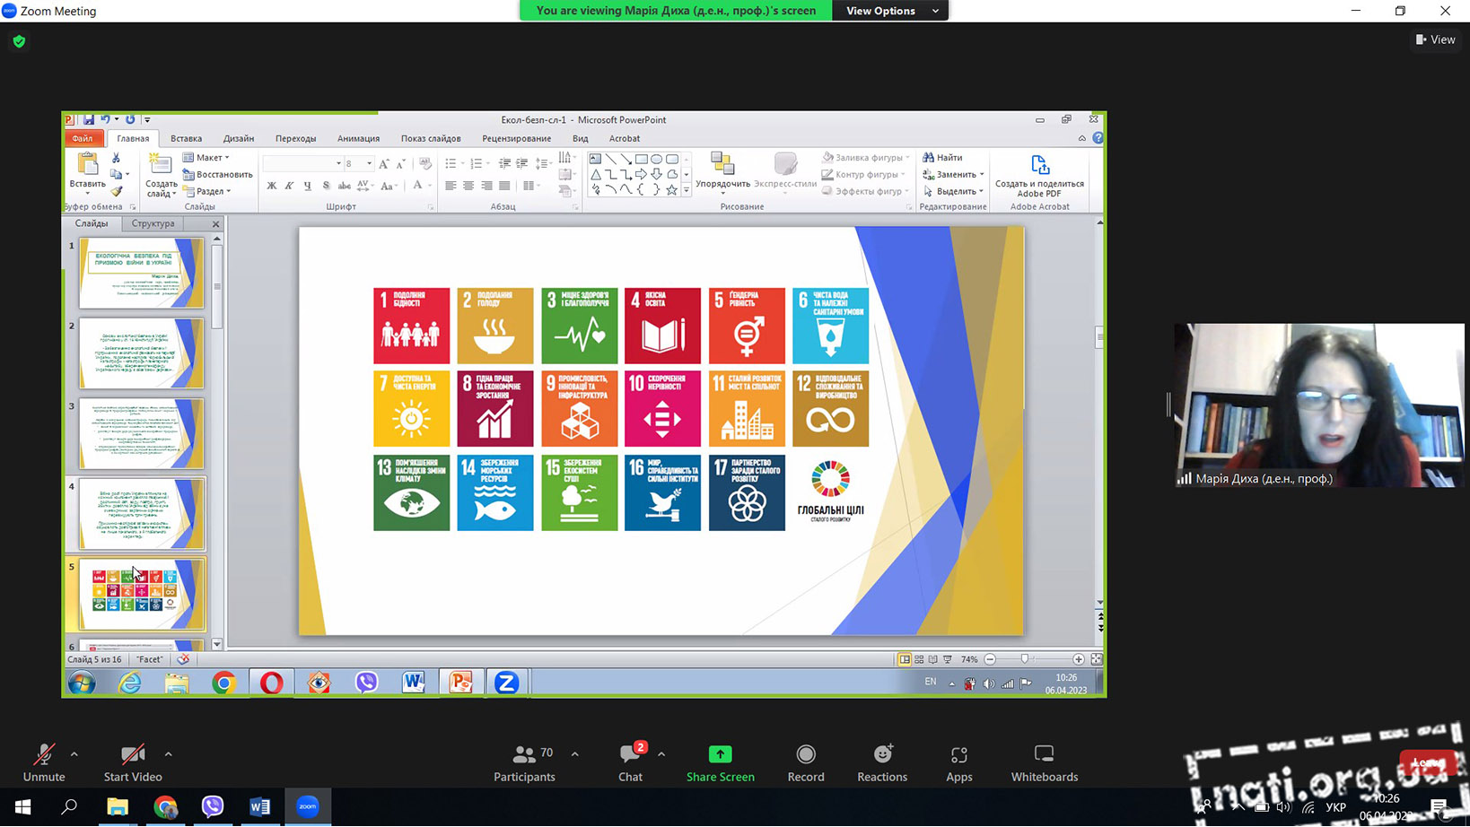
Task: Open Дизайн ribbon tab
Action: (x=239, y=138)
